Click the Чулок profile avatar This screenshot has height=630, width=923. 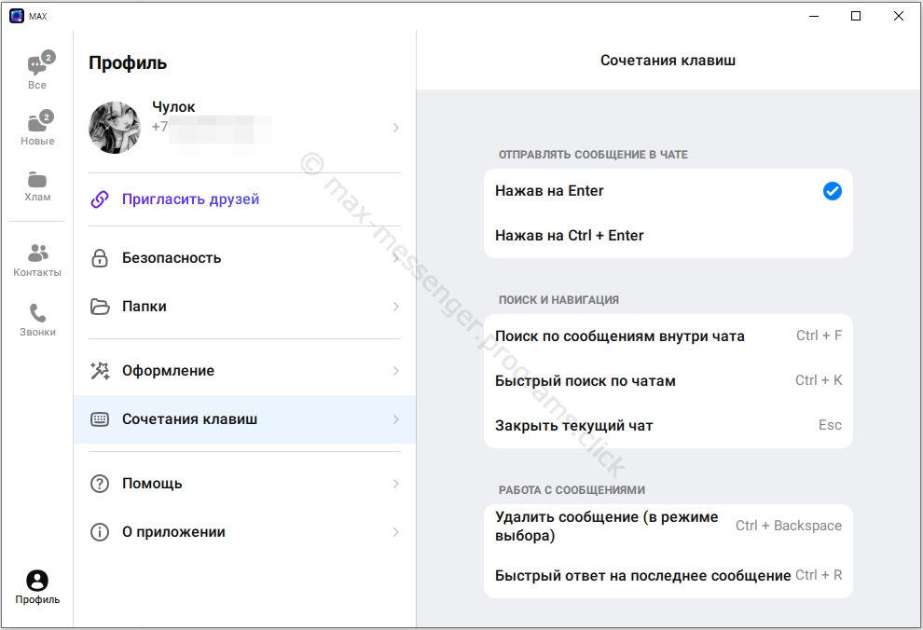pyautogui.click(x=115, y=128)
